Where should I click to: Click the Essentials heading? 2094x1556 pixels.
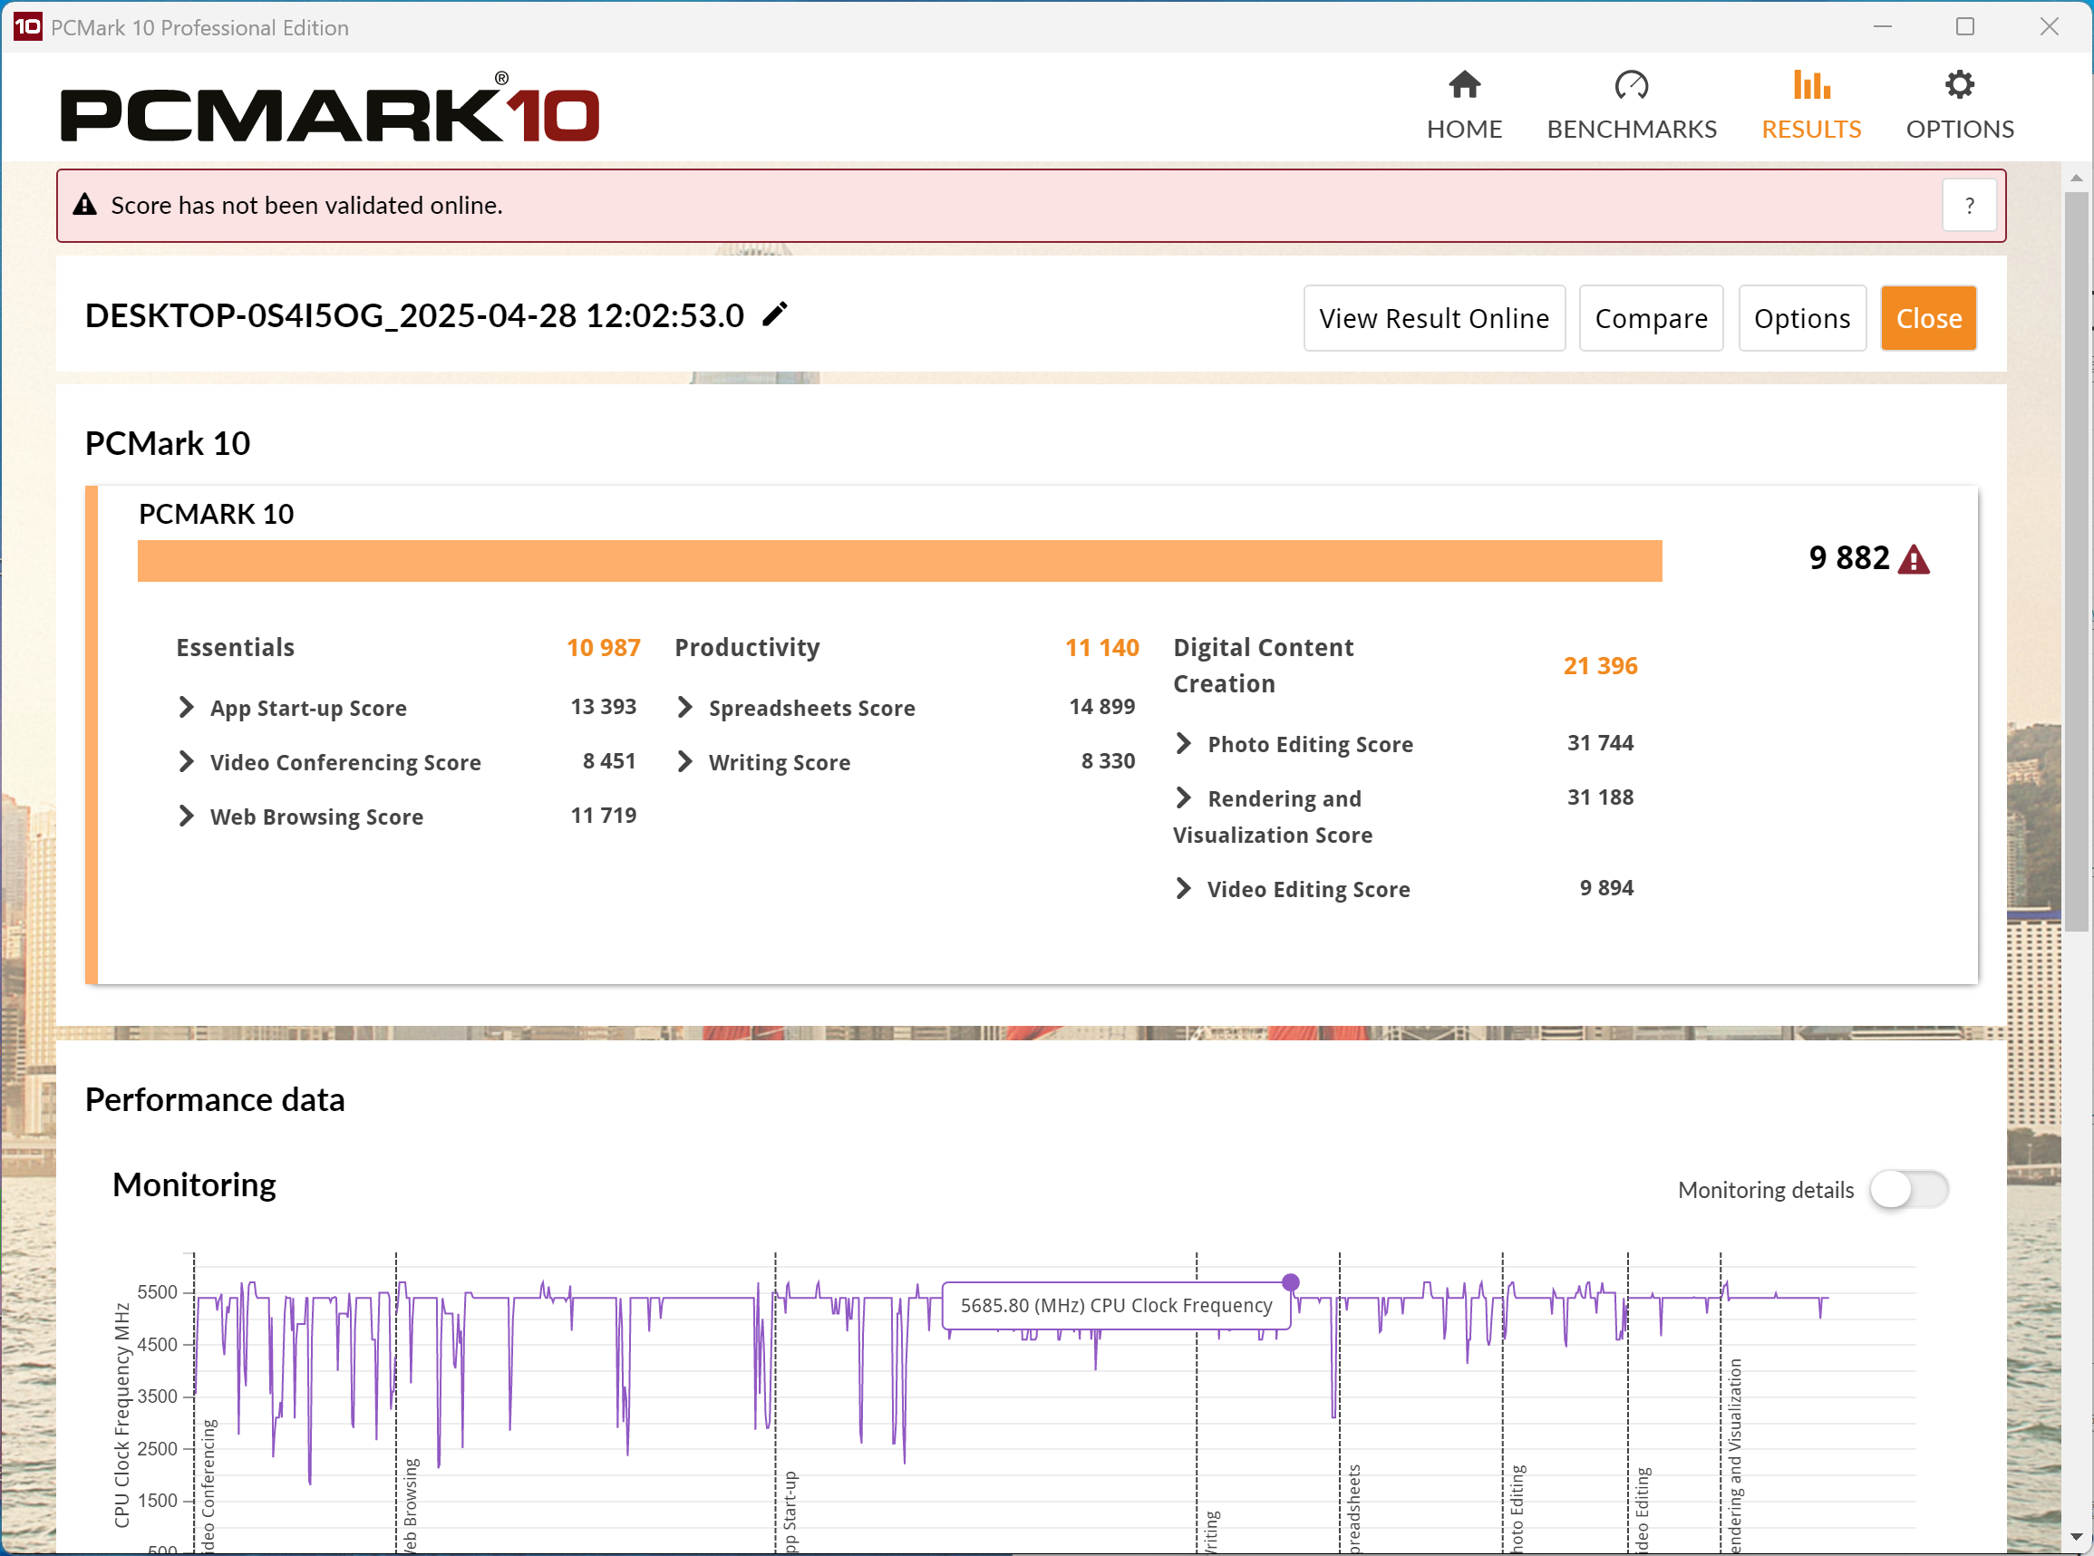coord(236,648)
